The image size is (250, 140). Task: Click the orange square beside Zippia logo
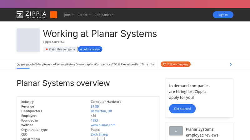53,15
